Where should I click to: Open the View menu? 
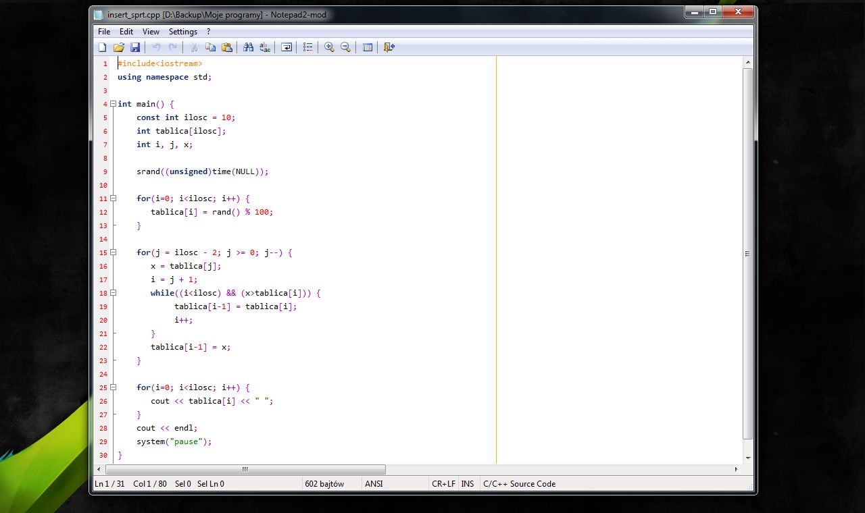[x=151, y=31]
